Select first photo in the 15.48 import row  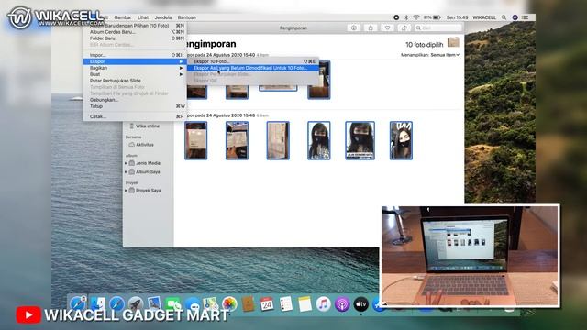pyautogui.click(x=195, y=140)
